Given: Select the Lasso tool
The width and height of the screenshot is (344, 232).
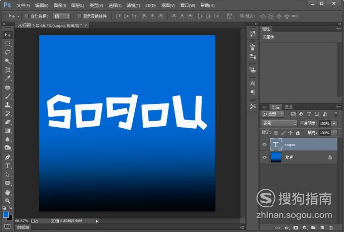Looking at the screenshot, I should tap(7, 52).
